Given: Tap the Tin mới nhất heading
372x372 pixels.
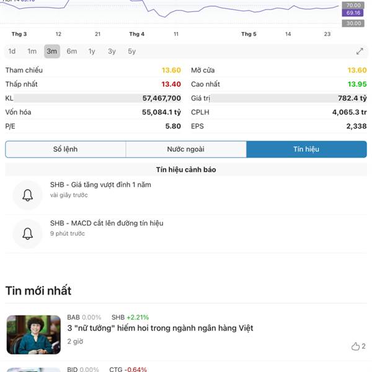Looking at the screenshot, I should point(38,291).
